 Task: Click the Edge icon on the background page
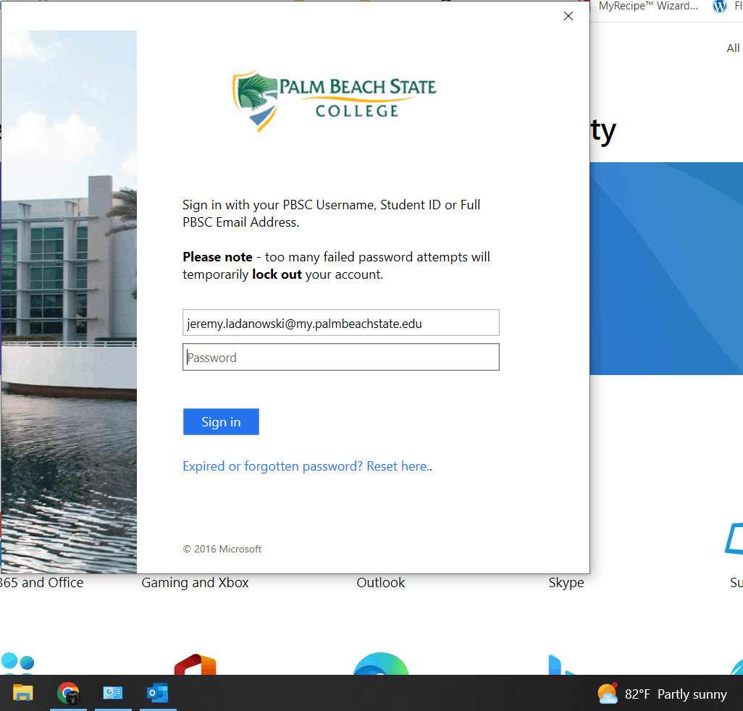(380, 664)
